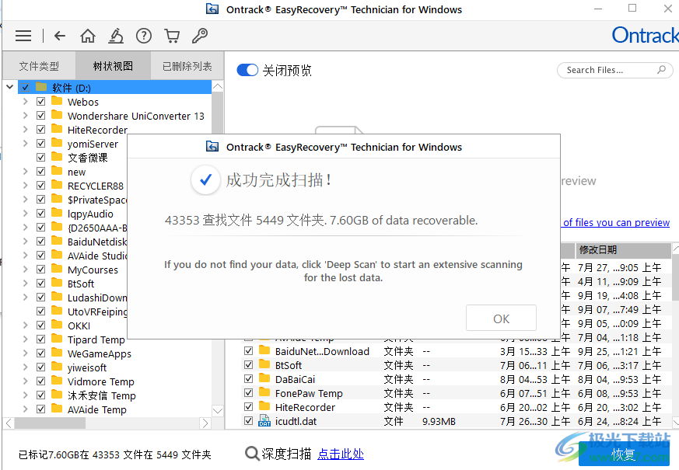Open the key activation icon
The image size is (679, 470).
coord(200,36)
